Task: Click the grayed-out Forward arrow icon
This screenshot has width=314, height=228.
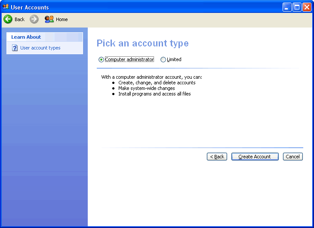Action: pos(34,19)
